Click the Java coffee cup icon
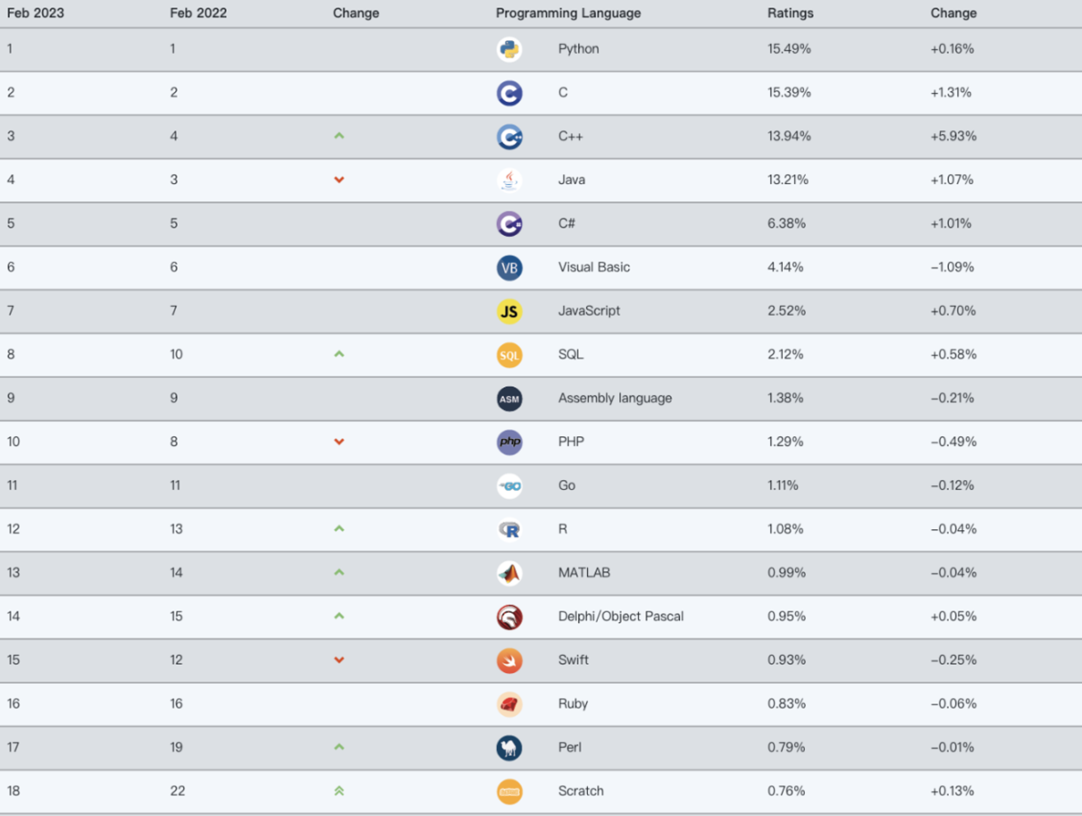The height and width of the screenshot is (816, 1082). [x=509, y=180]
